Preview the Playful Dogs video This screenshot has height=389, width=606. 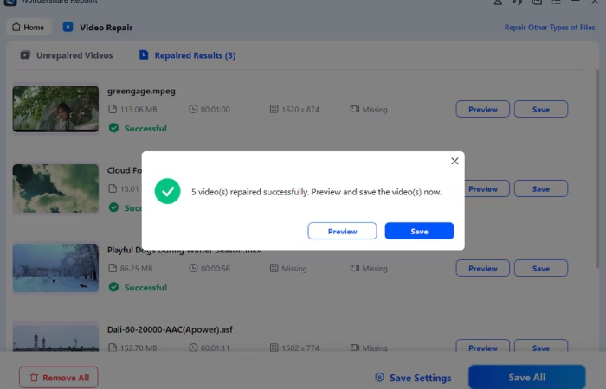483,268
